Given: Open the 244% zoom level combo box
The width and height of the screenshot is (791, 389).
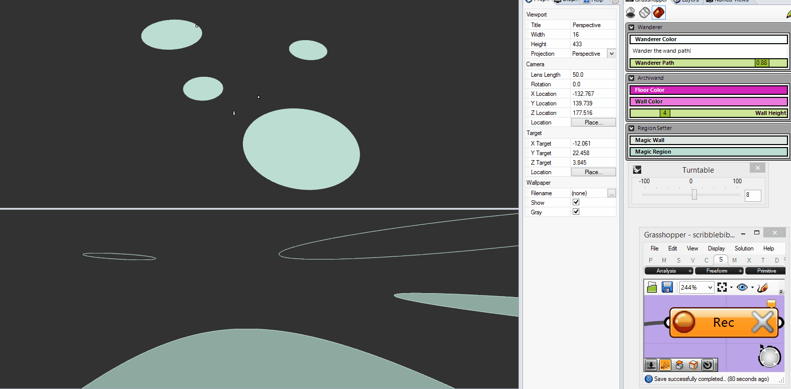Looking at the screenshot, I should pos(696,287).
